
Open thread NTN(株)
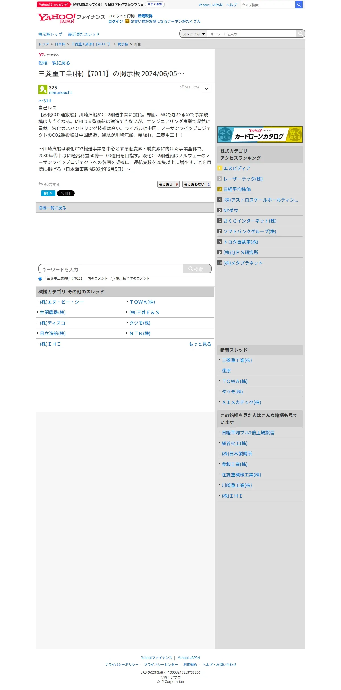[140, 333]
